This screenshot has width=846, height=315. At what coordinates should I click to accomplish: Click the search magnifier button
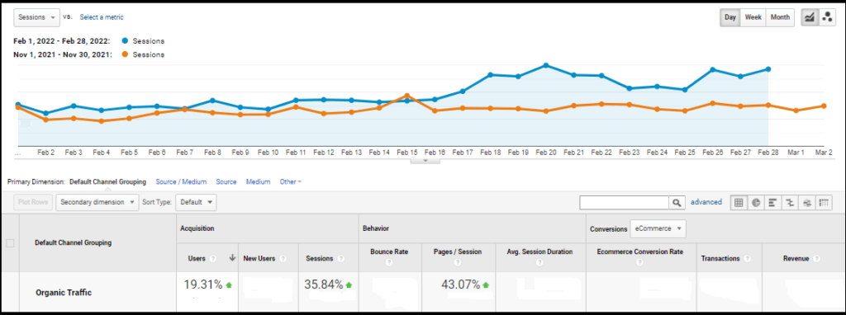point(676,203)
